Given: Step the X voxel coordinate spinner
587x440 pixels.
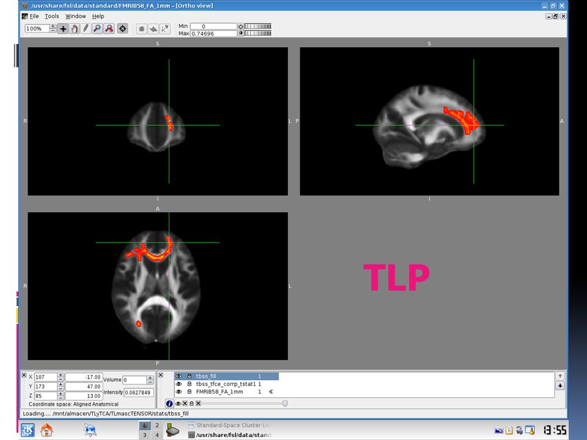Looking at the screenshot, I should point(61,377).
